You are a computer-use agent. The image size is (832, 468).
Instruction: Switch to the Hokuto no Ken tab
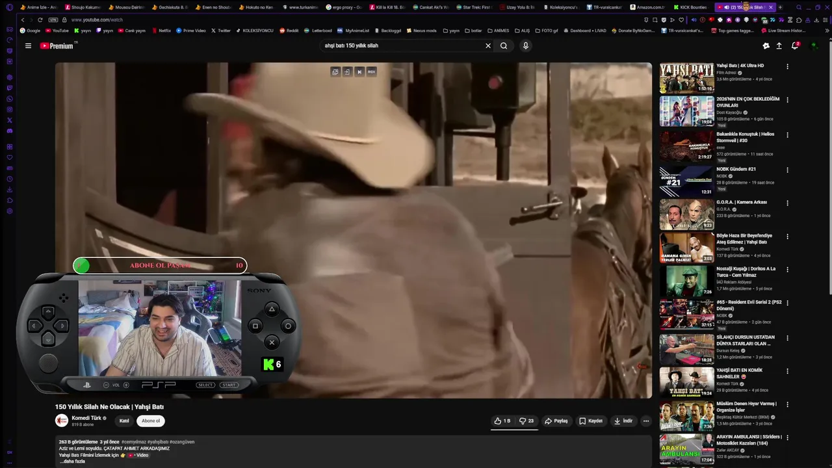[257, 7]
